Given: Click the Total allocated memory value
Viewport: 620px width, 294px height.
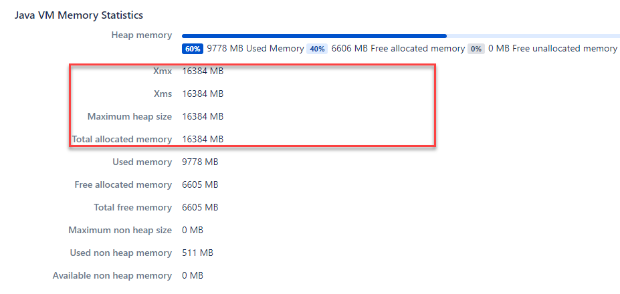Looking at the screenshot, I should [x=203, y=140].
